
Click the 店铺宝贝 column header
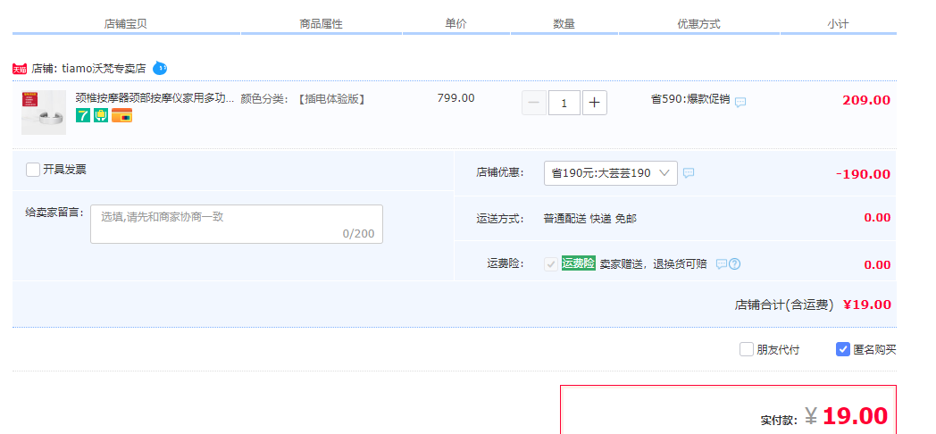point(125,24)
